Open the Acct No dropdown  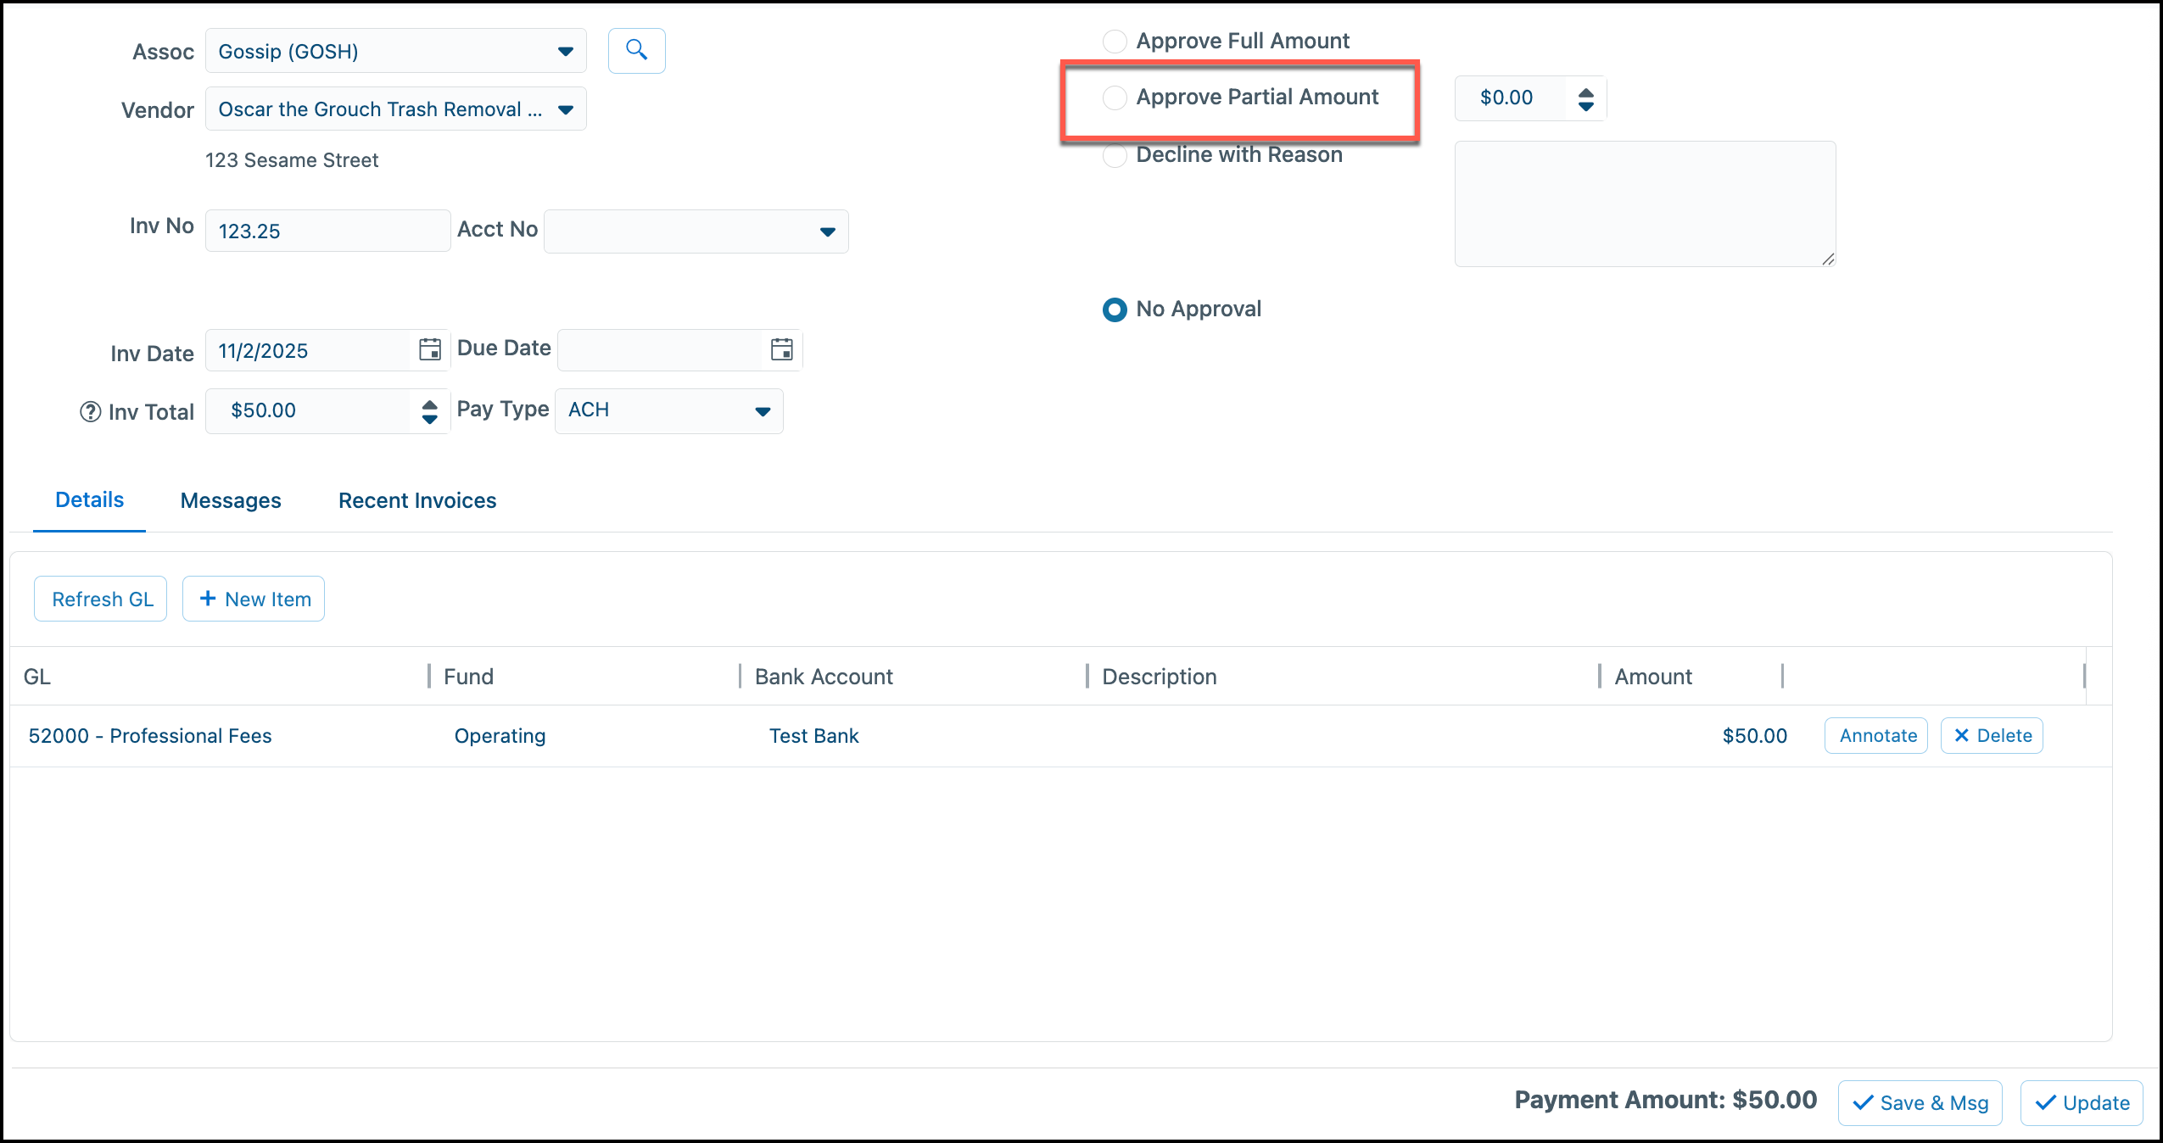click(696, 231)
